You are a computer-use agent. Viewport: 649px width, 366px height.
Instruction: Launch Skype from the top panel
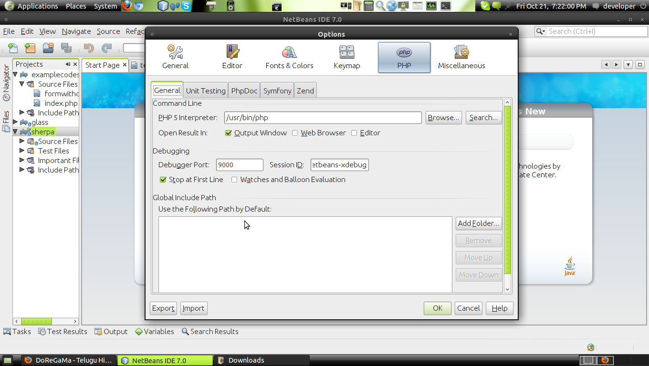(186, 6)
